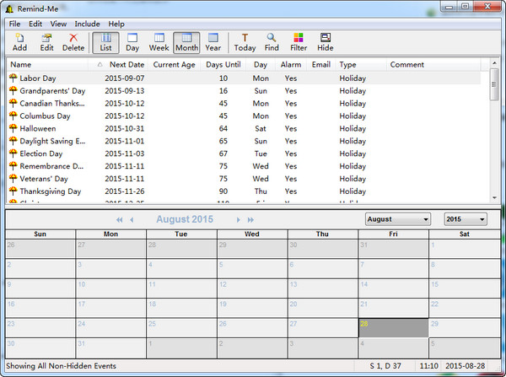Toggle the Month view button
The height and width of the screenshot is (377, 506).
coord(186,42)
